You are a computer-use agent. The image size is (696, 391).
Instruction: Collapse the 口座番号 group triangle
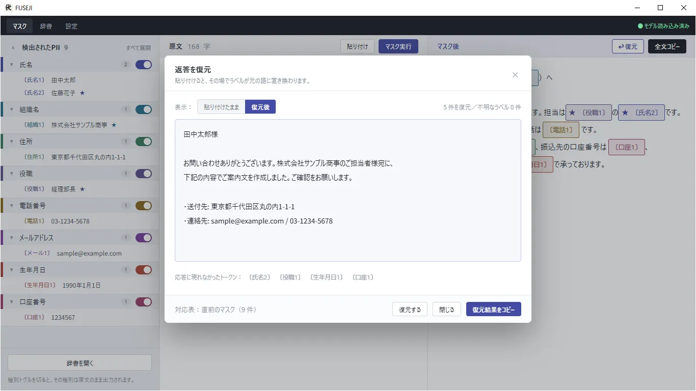tap(12, 302)
